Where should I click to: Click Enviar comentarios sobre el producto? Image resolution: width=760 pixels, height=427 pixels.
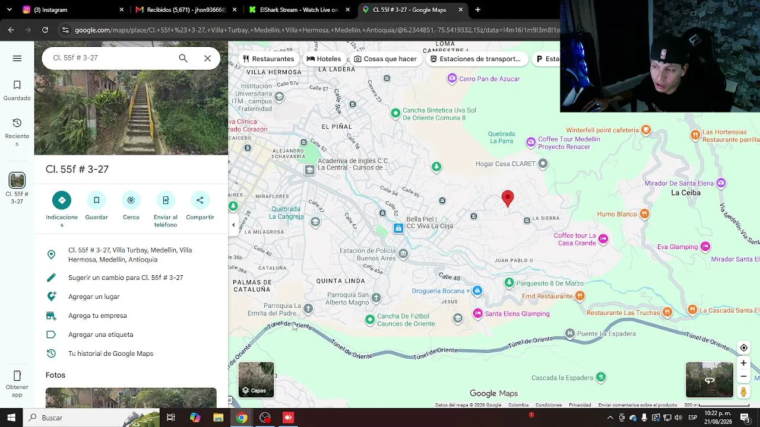point(637,405)
